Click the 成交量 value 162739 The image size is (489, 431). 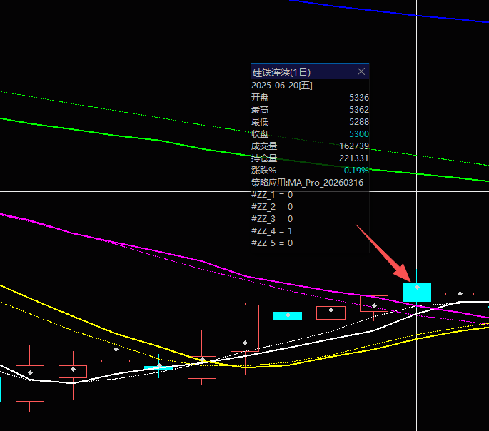pyautogui.click(x=353, y=146)
